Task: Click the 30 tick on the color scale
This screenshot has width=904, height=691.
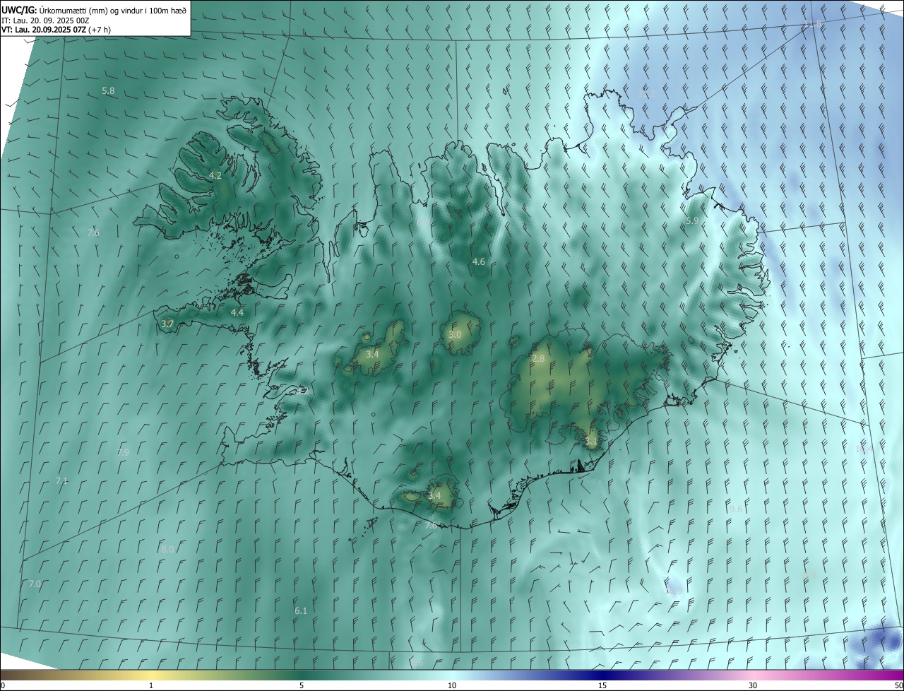Action: (x=753, y=685)
